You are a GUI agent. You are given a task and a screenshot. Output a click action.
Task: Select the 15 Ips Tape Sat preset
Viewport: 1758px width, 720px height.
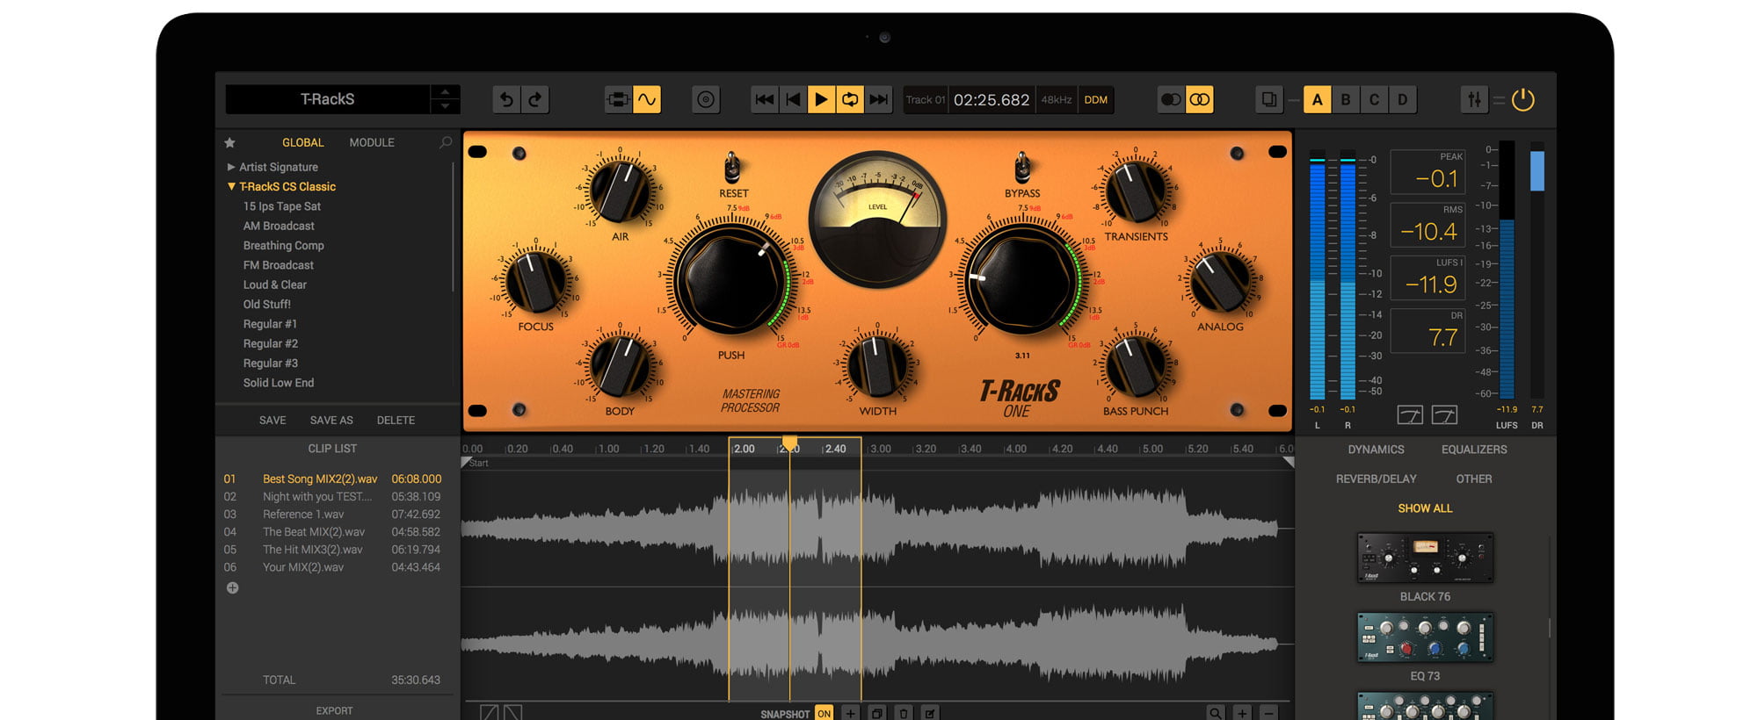pyautogui.click(x=282, y=206)
